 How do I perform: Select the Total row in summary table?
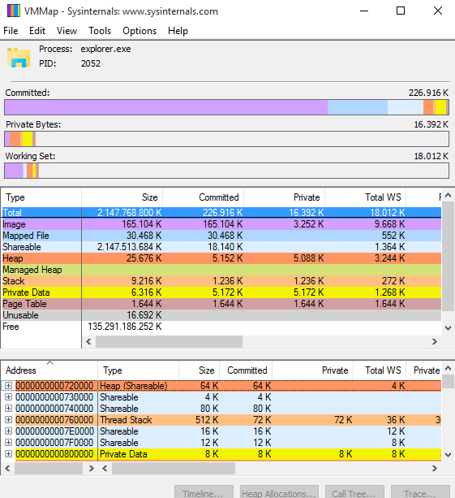click(221, 213)
